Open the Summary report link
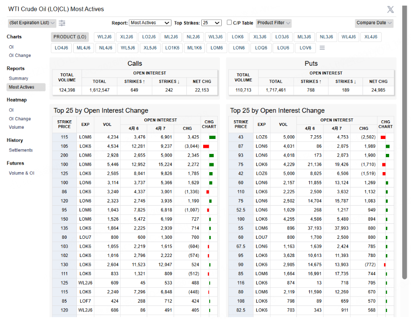The width and height of the screenshot is (411, 319). 18,78
